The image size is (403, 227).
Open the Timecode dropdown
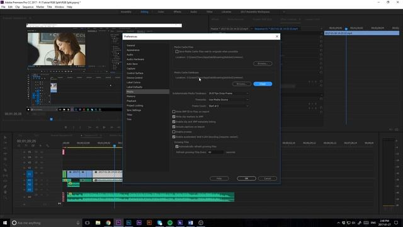point(228,100)
